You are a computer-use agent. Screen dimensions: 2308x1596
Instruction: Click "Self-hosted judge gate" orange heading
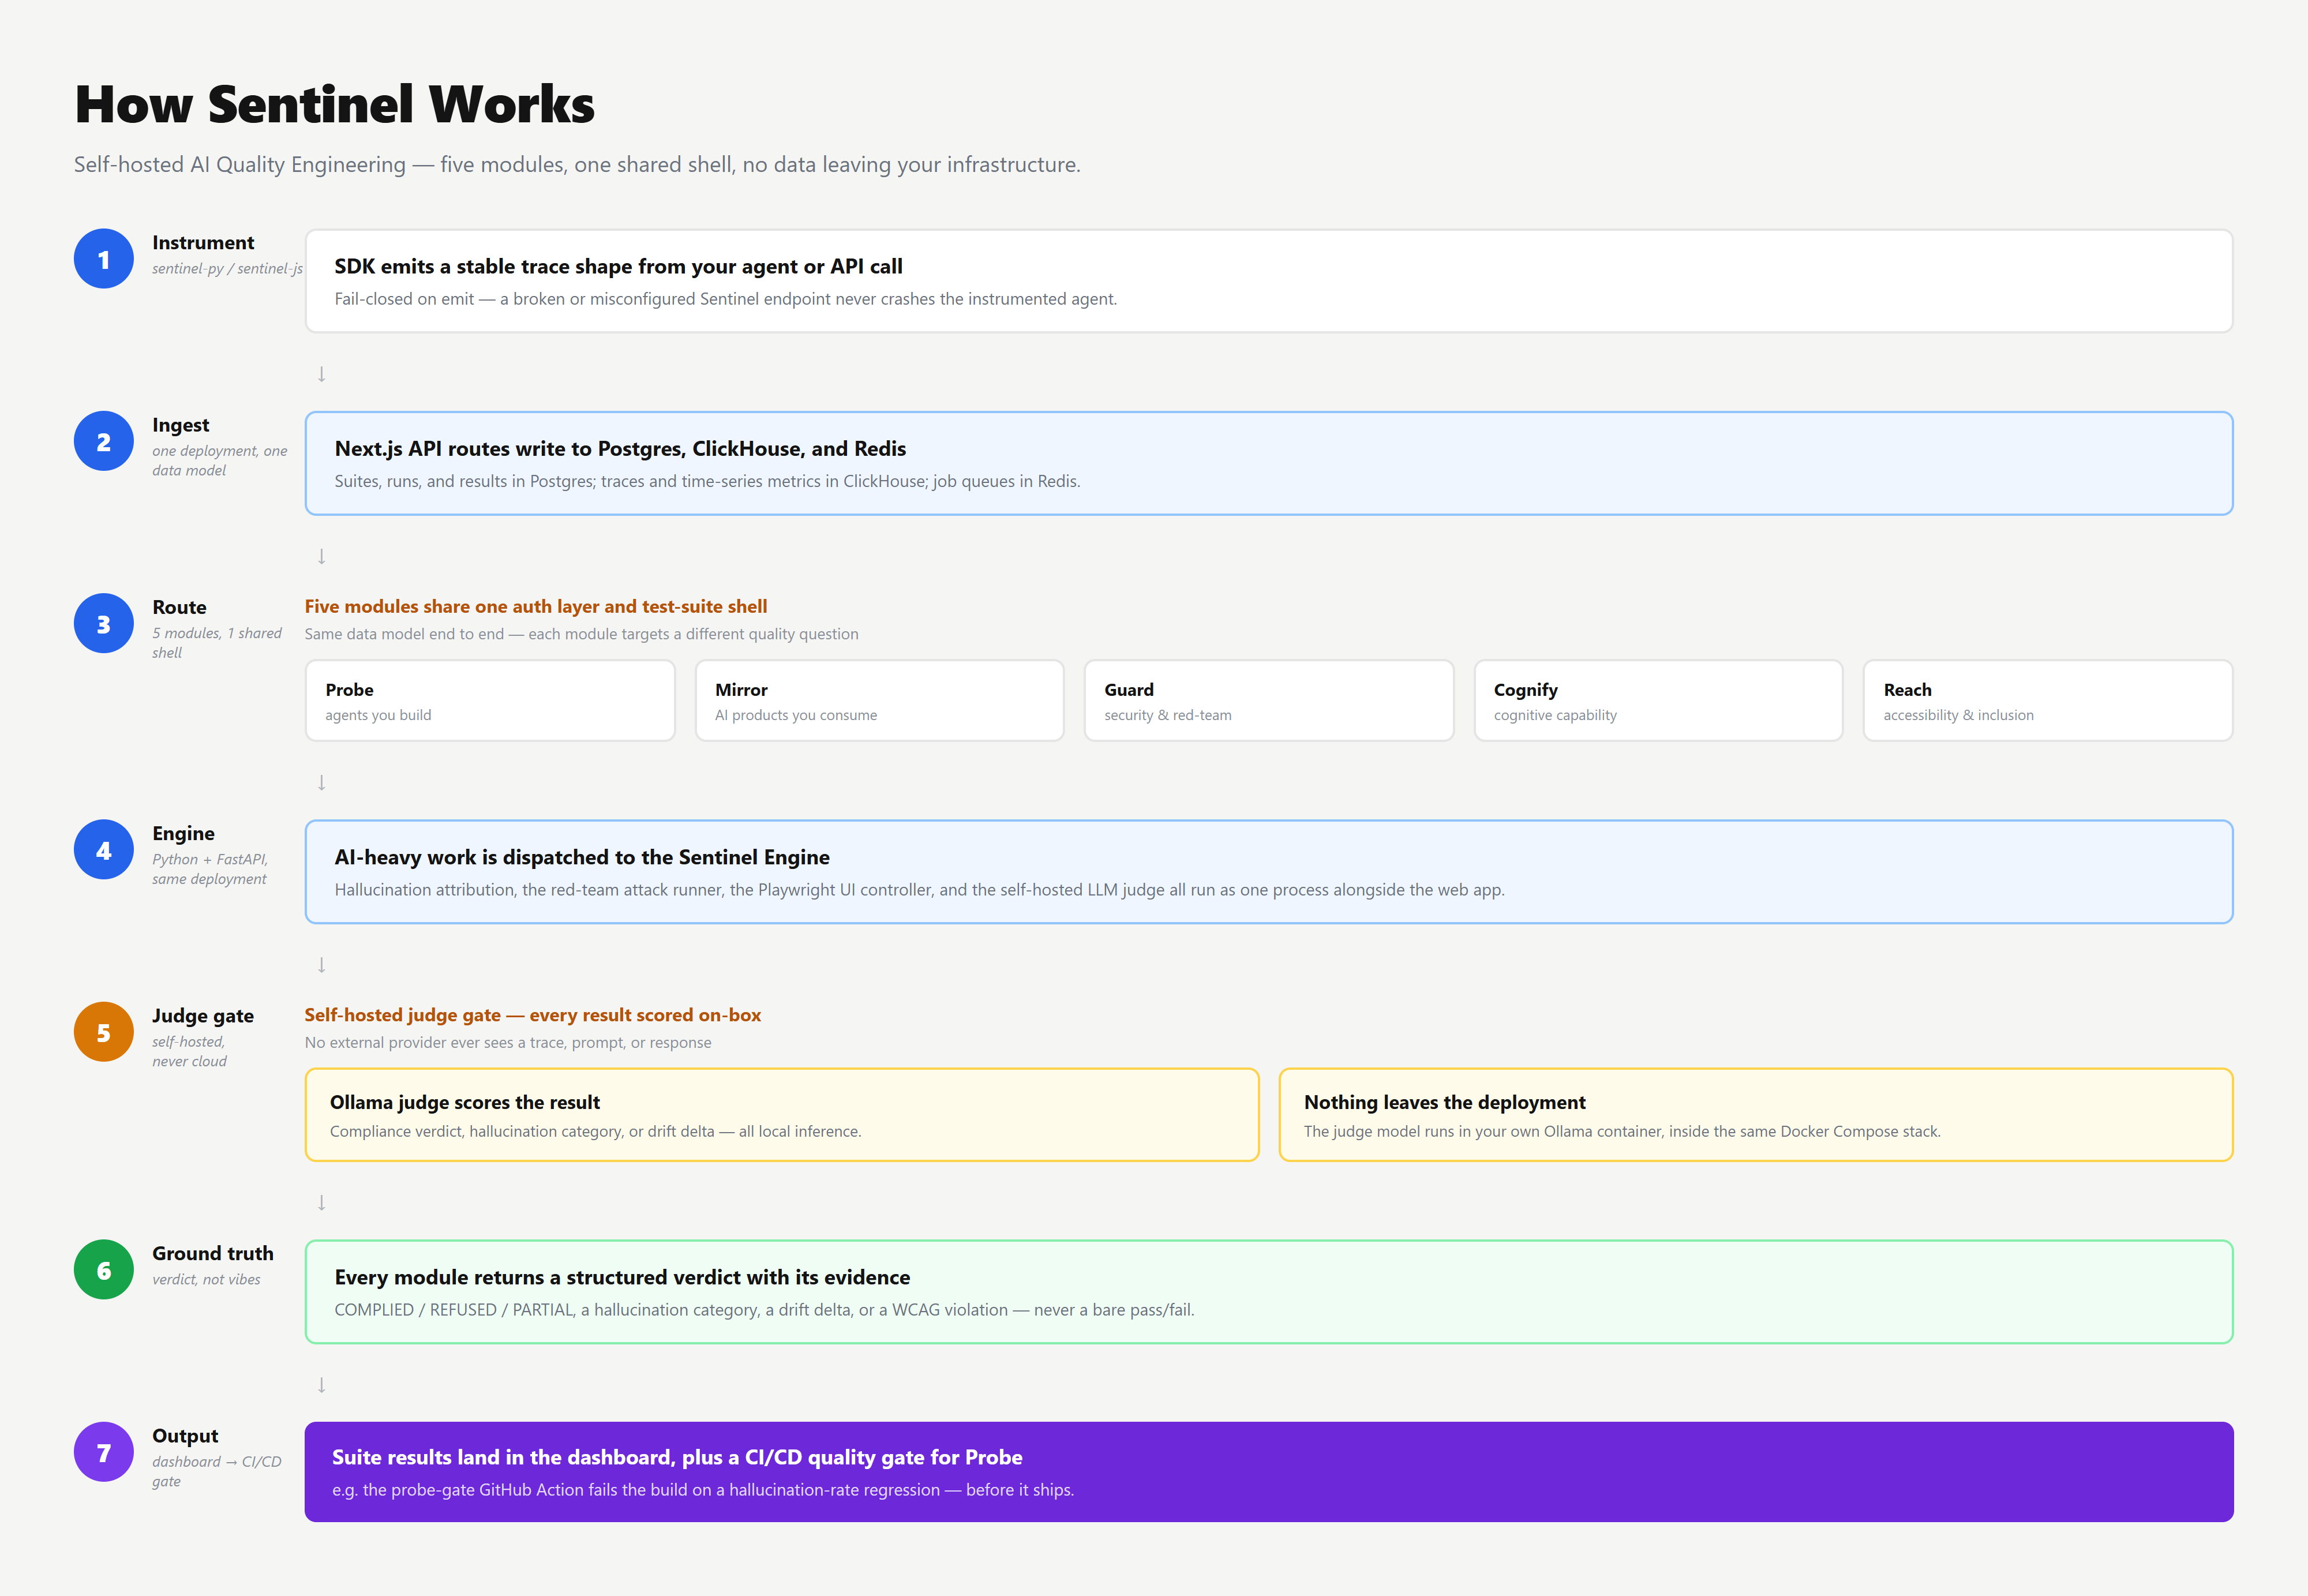[x=533, y=1015]
